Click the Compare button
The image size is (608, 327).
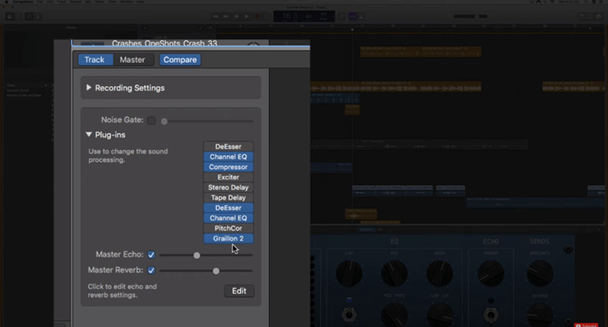pos(180,60)
